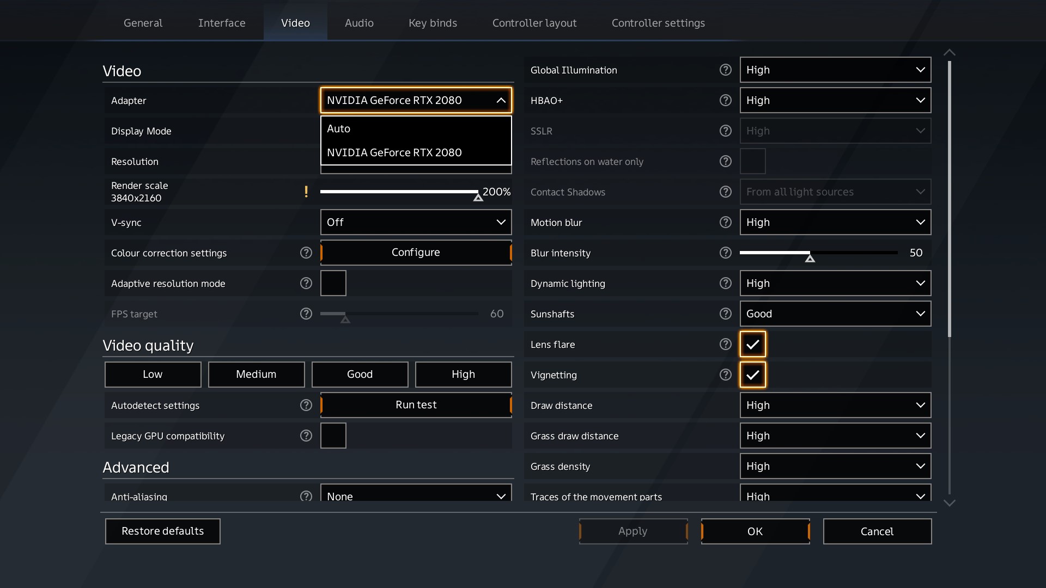Choose High video quality preset

click(x=464, y=375)
